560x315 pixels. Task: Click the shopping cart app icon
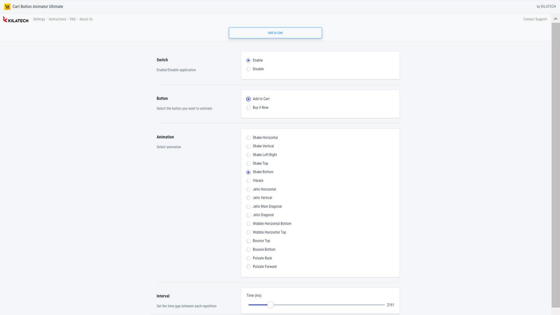pos(7,7)
